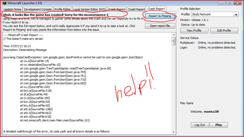
Task: Click the TreeTypeAdapter.read stack trace line
Action: click(x=65, y=68)
